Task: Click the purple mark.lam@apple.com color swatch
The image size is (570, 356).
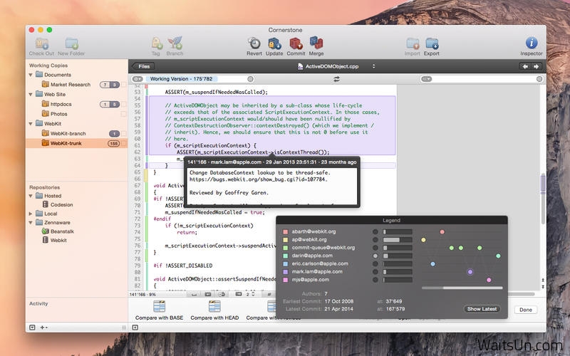Action: (x=286, y=272)
